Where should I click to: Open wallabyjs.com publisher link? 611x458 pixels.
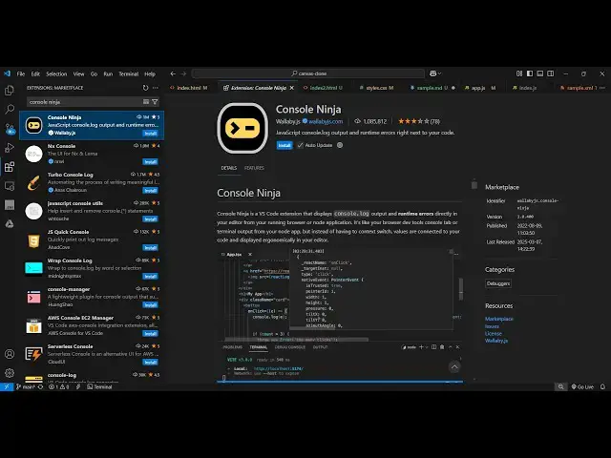[326, 121]
